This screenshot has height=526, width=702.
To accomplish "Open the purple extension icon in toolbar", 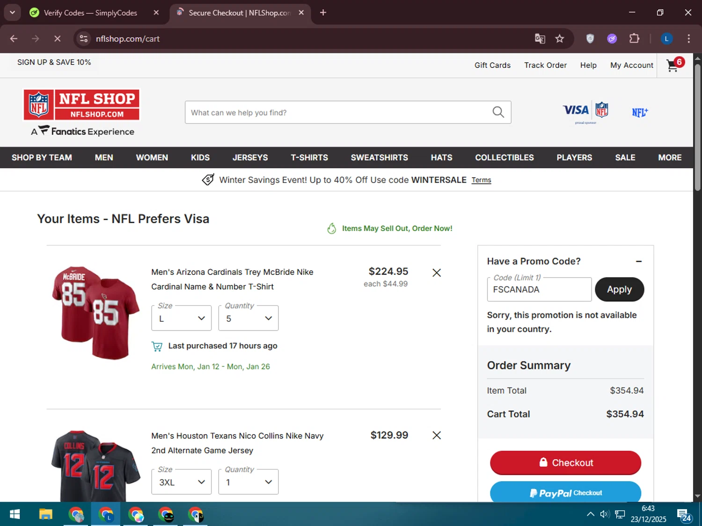I will (612, 39).
